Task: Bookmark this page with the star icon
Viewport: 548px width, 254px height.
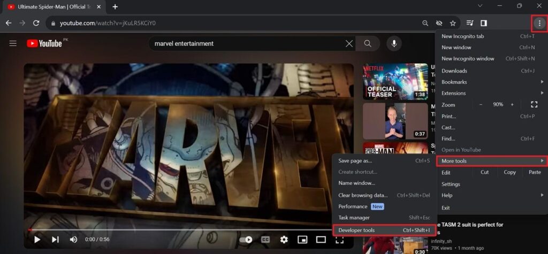Action: click(x=453, y=23)
